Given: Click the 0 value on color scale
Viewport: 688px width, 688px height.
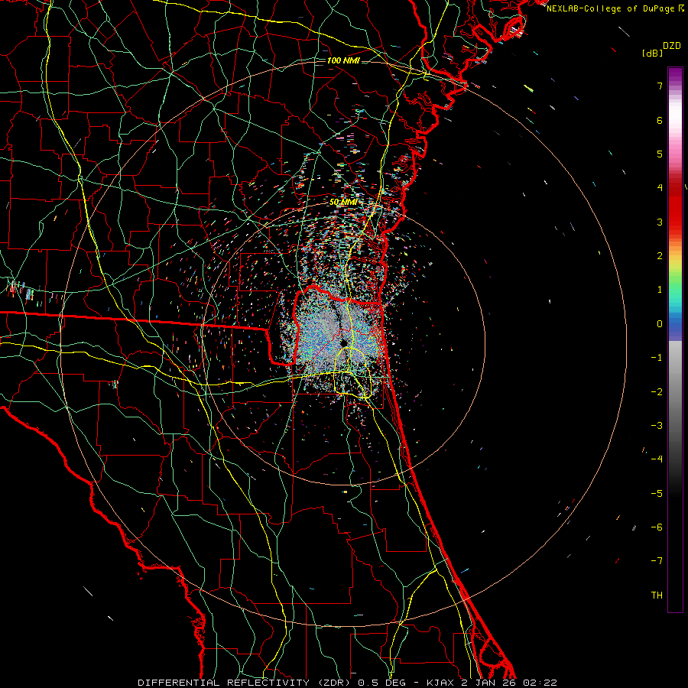Looking at the screenshot, I should tap(660, 324).
